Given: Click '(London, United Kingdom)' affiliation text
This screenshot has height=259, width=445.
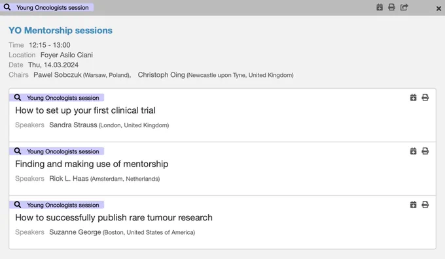Looking at the screenshot, I should (134, 125).
